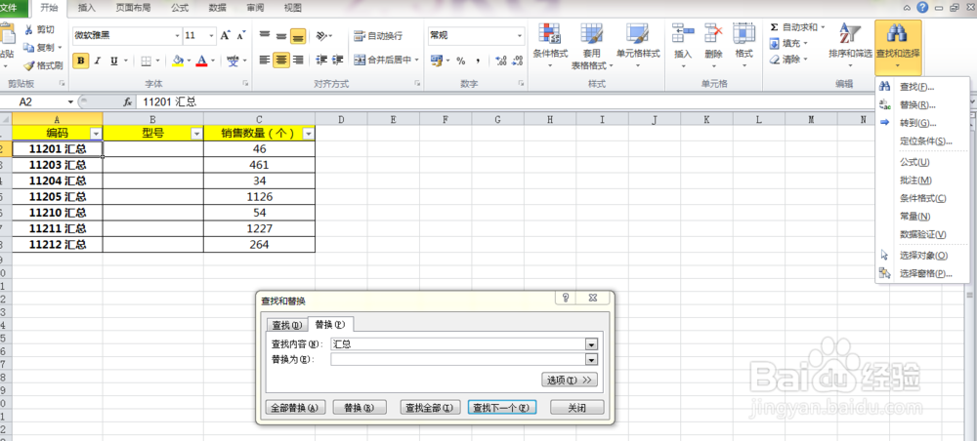
Task: Open the Format cells (格式) menu
Action: [x=743, y=46]
